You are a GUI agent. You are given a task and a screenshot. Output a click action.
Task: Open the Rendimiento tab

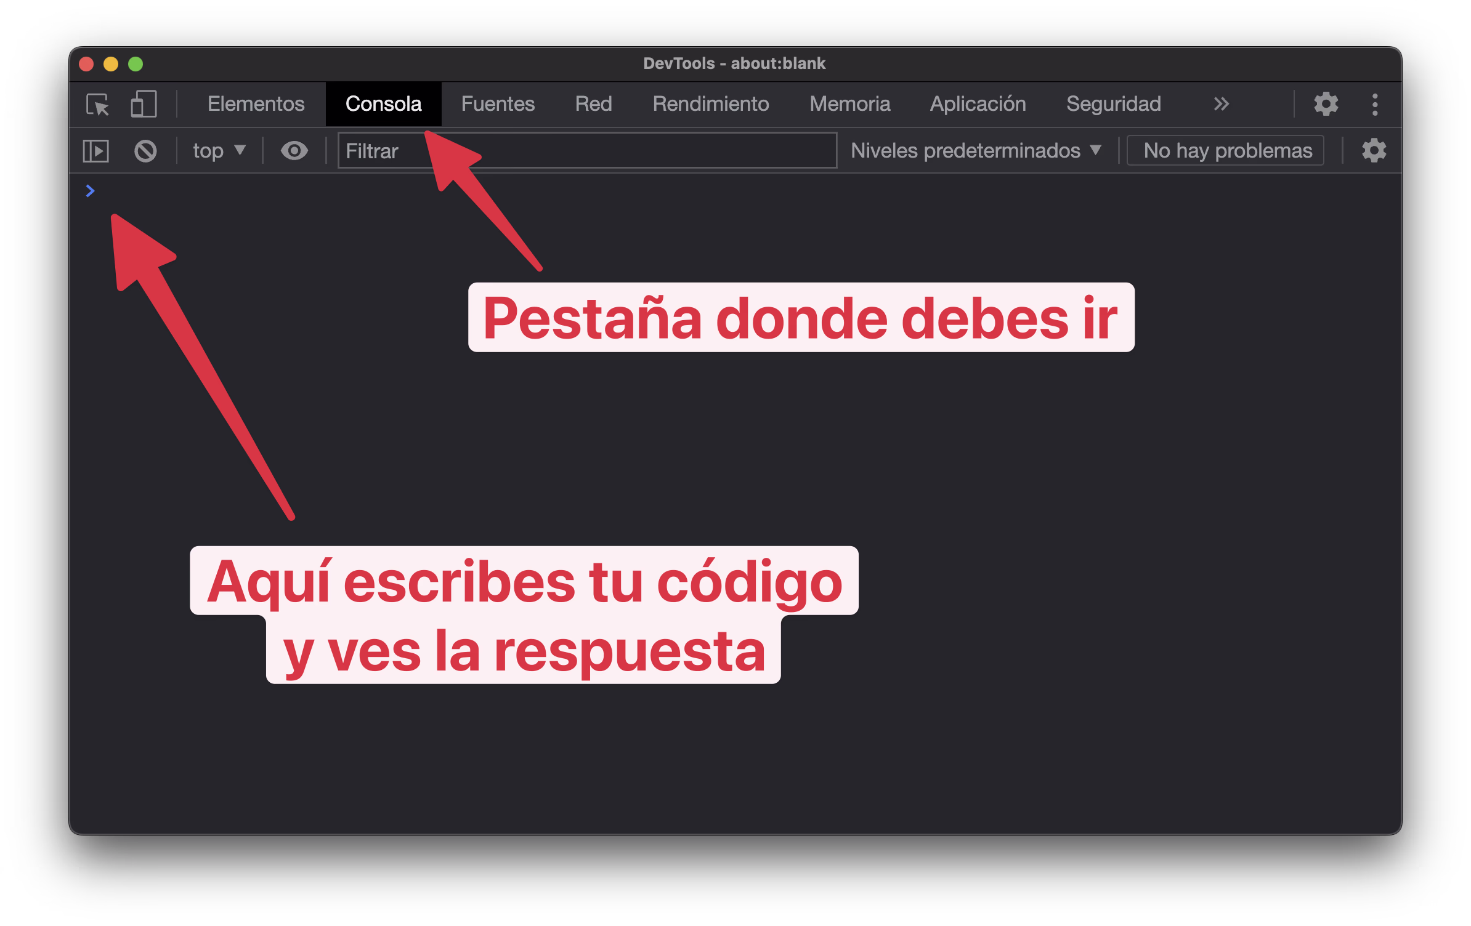click(710, 104)
